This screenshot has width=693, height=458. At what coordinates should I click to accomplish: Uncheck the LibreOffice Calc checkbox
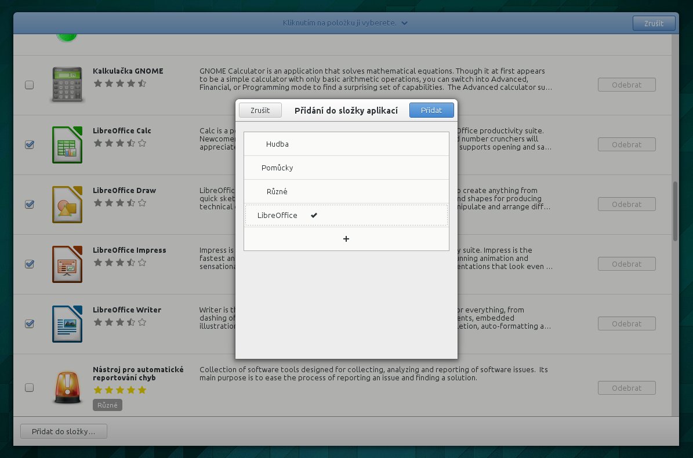30,144
